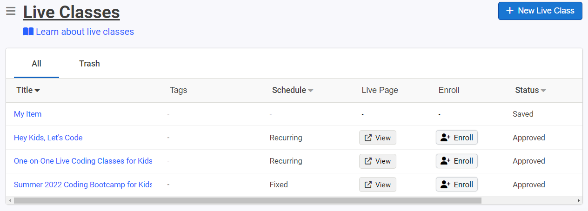Click the Enroll column header
Image resolution: width=588 pixels, height=211 pixels.
click(x=449, y=90)
